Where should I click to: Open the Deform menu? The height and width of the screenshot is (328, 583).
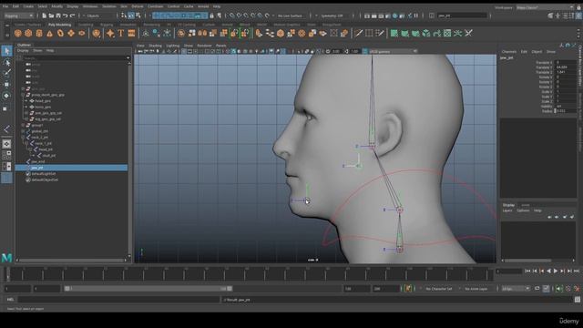point(138,6)
